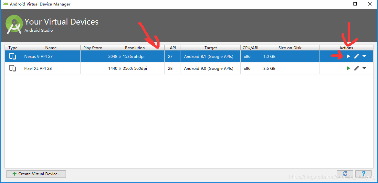This screenshot has width=378, height=183.
Task: Click the Android icon in the title bar
Action: pyautogui.click(x=6, y=4)
